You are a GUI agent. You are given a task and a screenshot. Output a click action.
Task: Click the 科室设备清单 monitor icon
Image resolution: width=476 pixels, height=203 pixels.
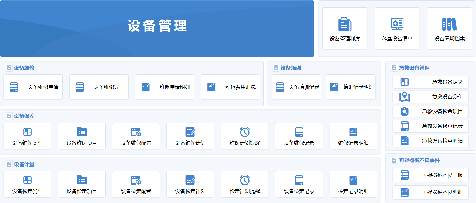click(x=397, y=24)
